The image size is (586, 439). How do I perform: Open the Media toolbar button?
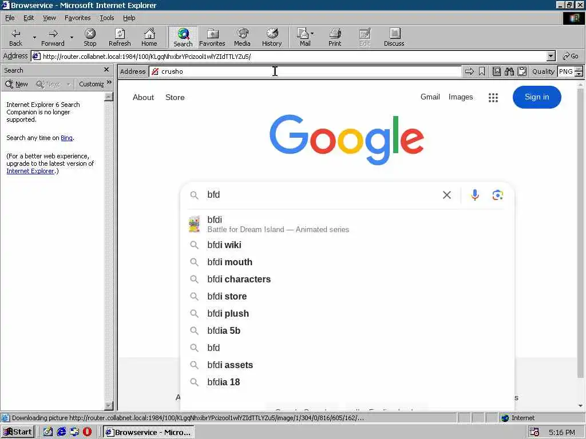(x=242, y=37)
